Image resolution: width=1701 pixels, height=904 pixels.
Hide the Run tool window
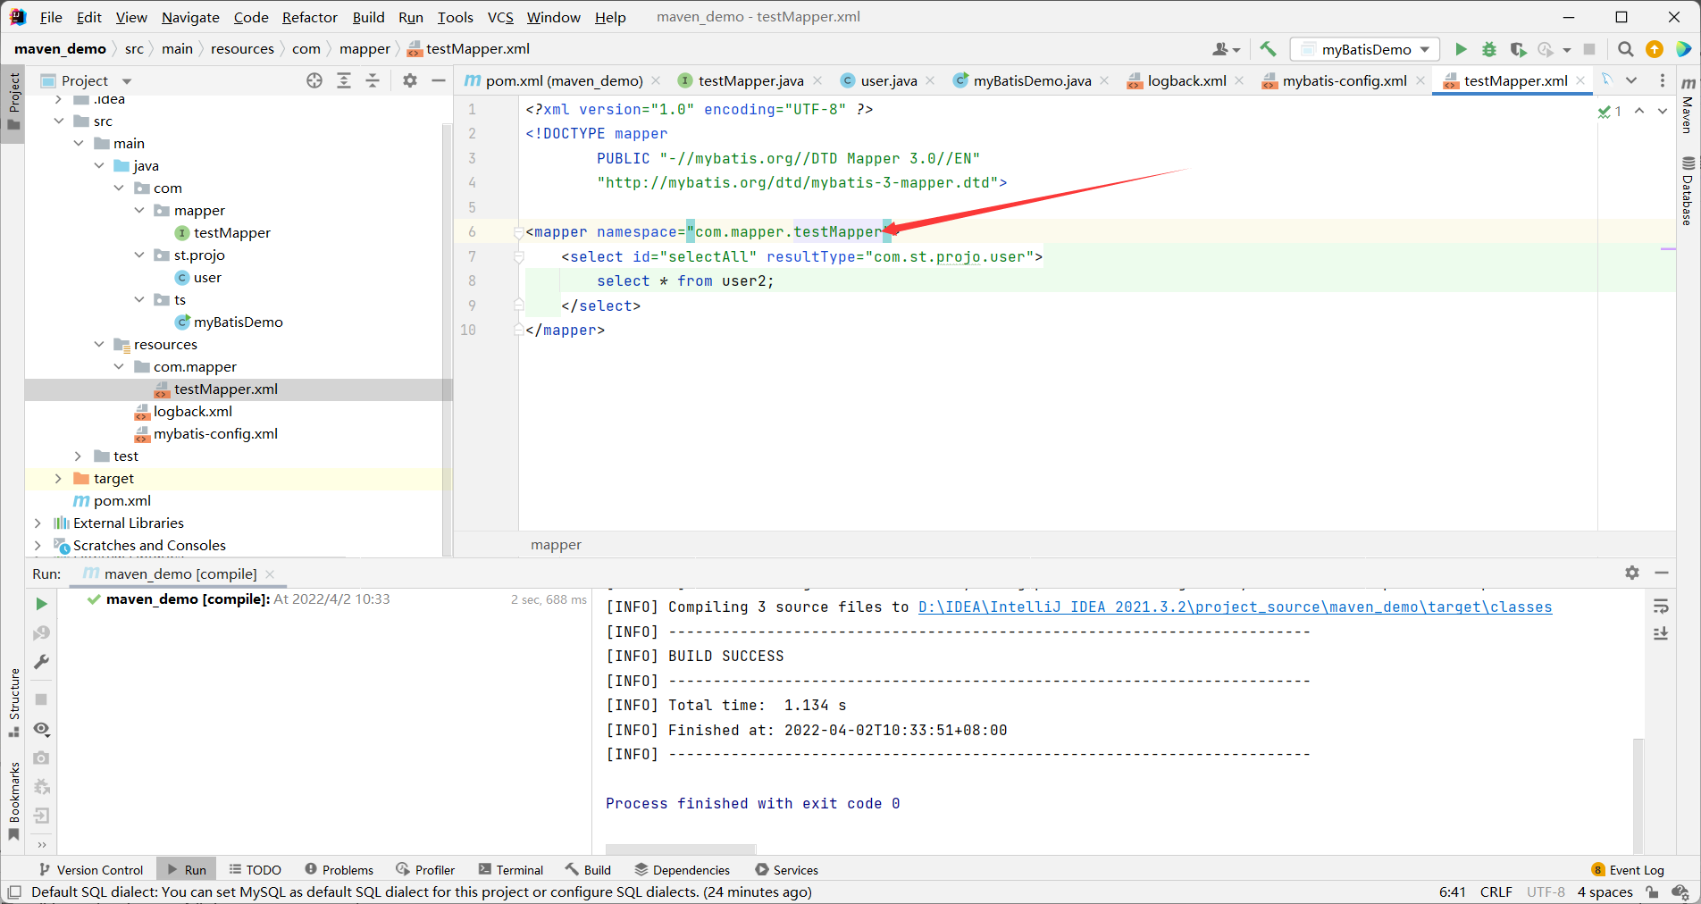tap(1662, 573)
